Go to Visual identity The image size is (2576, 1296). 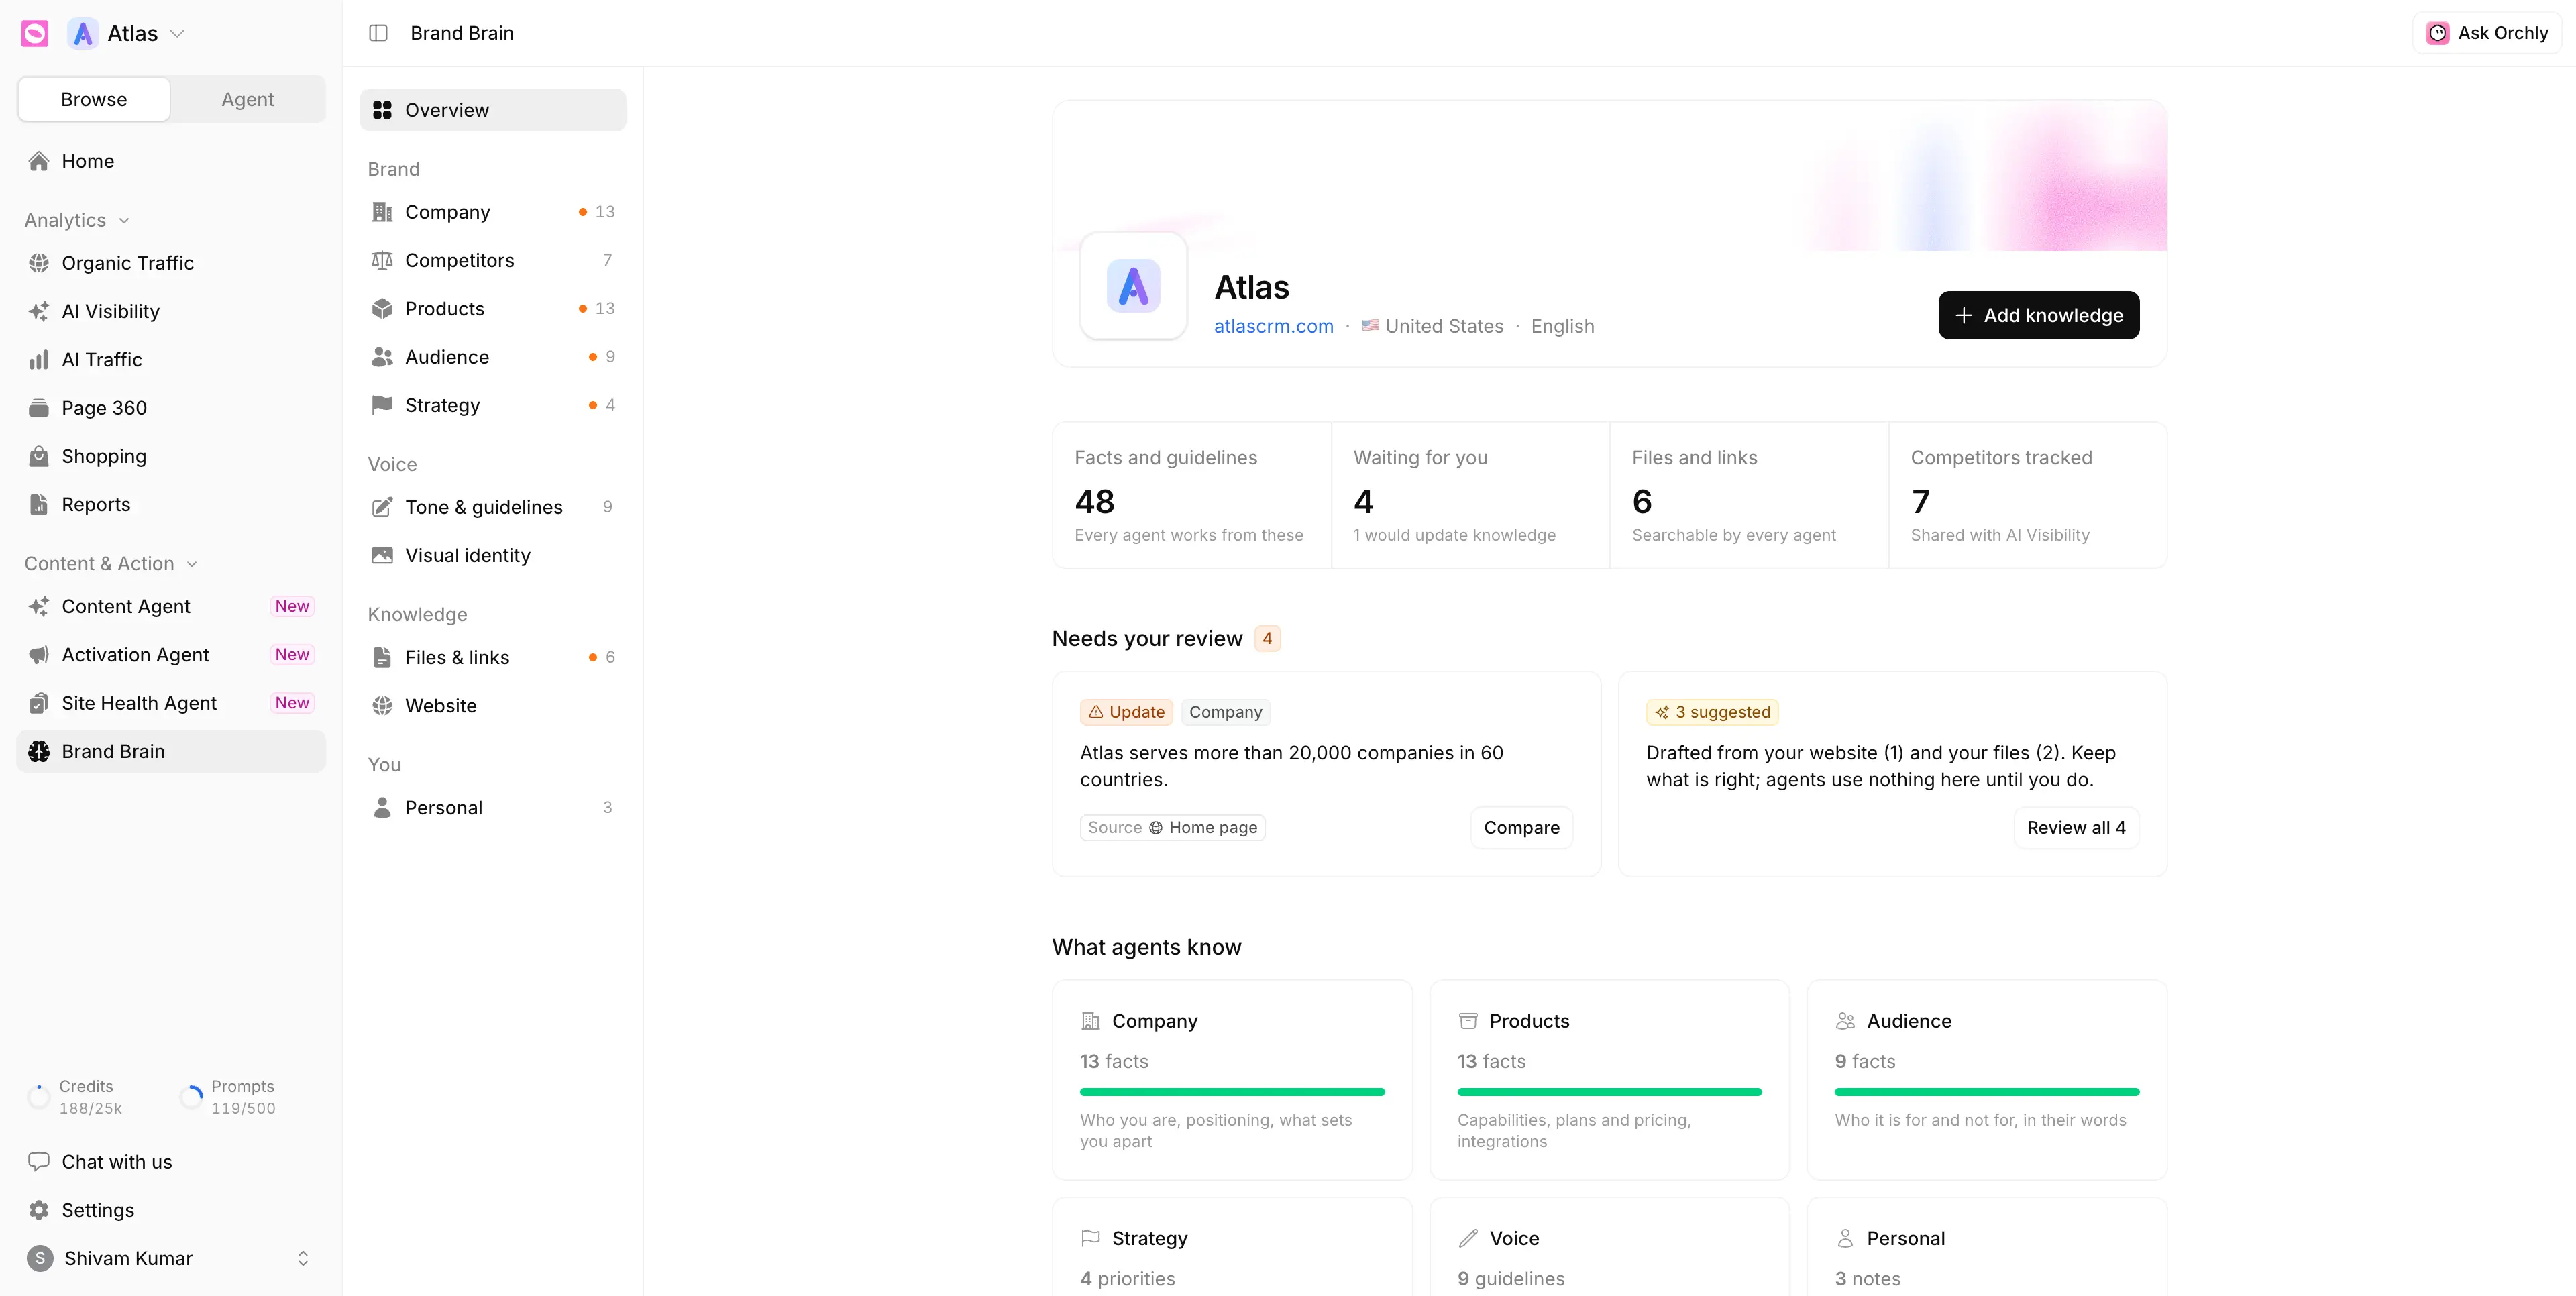pos(493,555)
